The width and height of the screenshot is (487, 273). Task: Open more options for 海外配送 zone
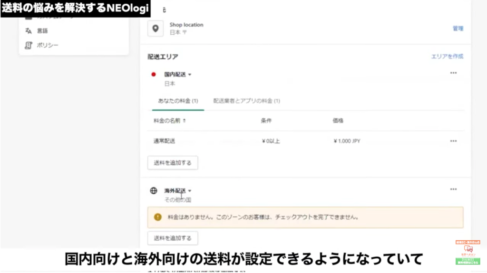click(453, 189)
